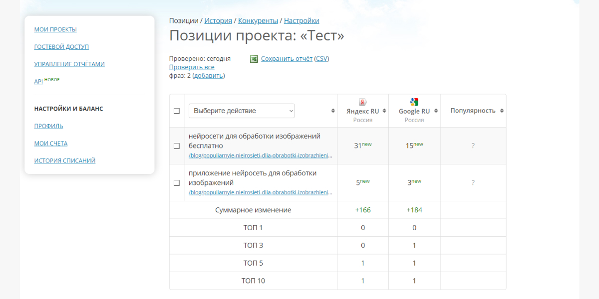Click the sort arrows beside the action dropdown
The image size is (599, 299).
(x=333, y=111)
